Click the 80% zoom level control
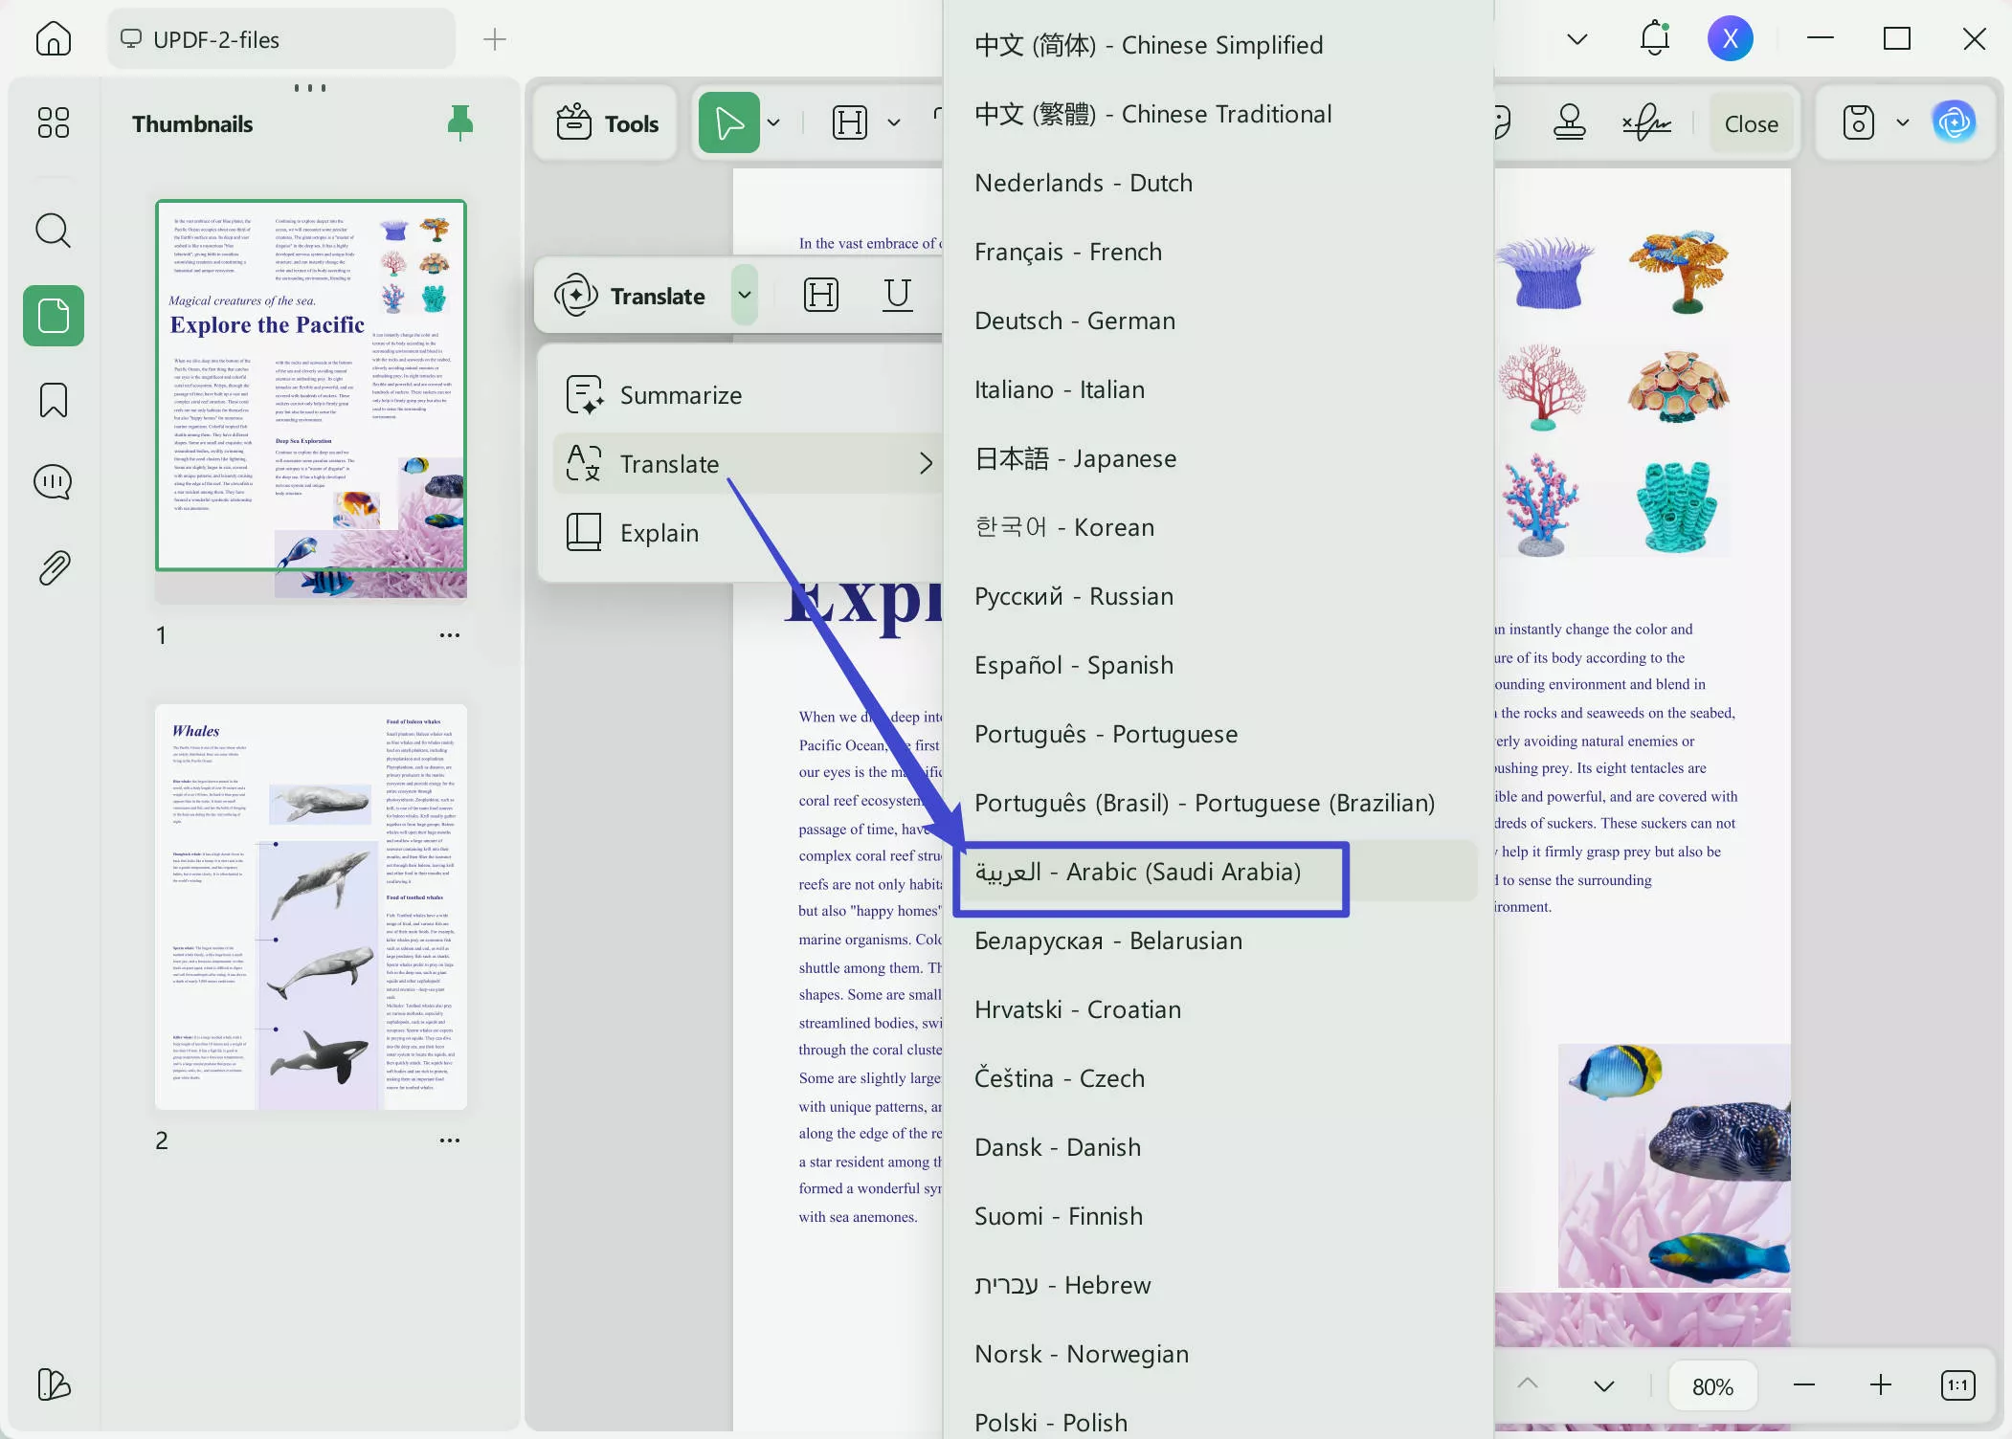The image size is (2012, 1439). (x=1712, y=1384)
